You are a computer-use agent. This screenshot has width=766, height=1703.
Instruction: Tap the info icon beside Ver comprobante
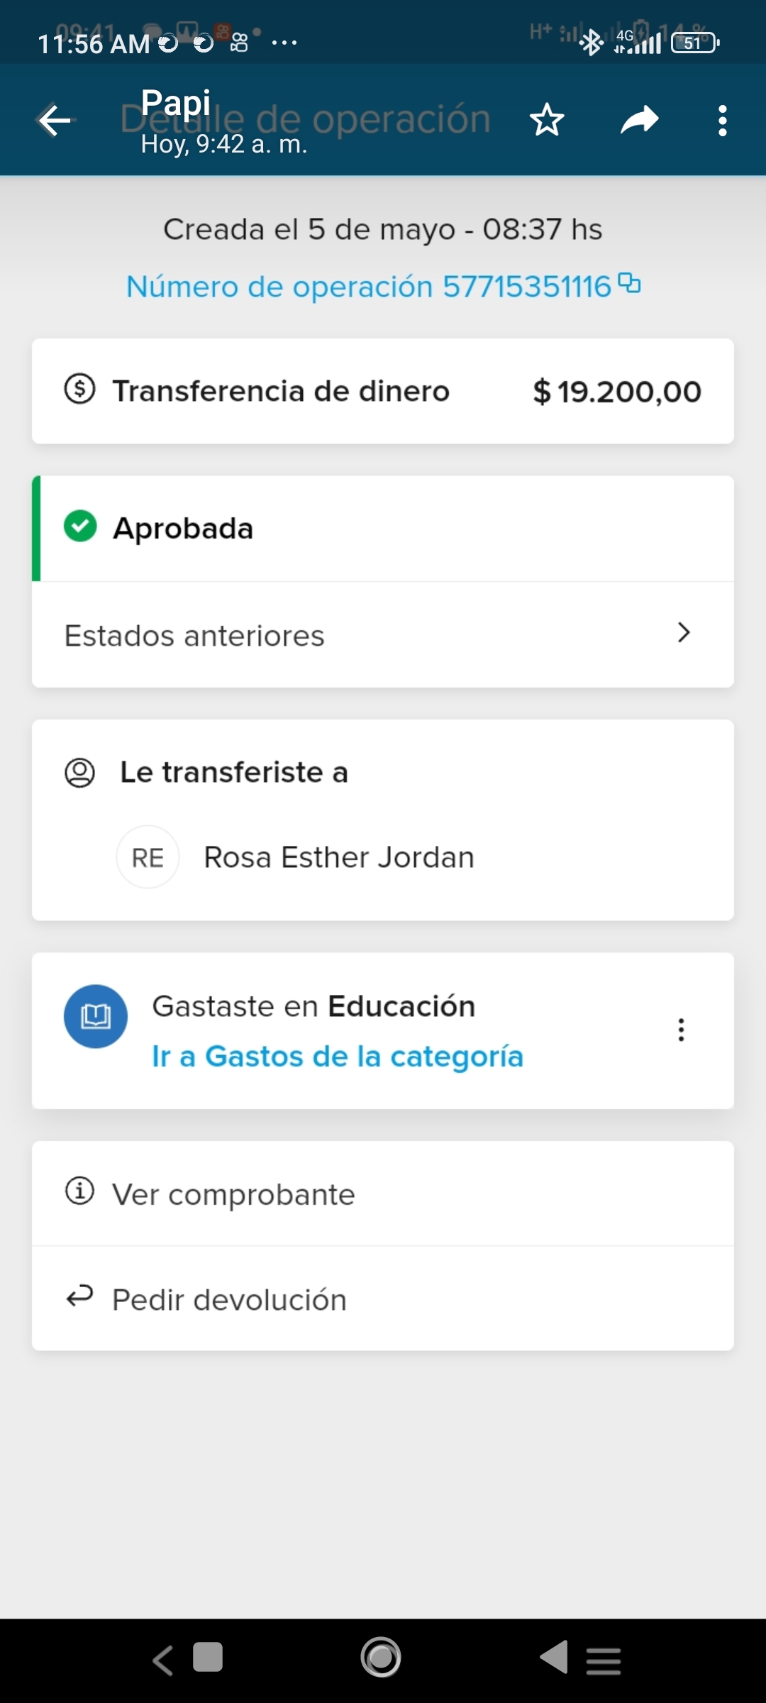[79, 1191]
